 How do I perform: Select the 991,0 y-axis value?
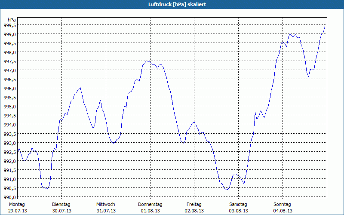(x=9, y=179)
